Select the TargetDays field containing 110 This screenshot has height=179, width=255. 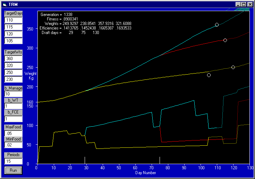(13, 20)
